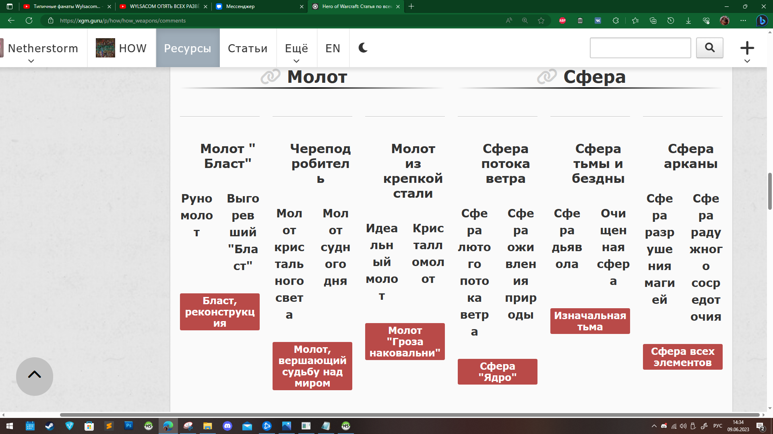This screenshot has height=434, width=773.
Task: Click the horizontal page scrollbar
Action: tap(403, 415)
